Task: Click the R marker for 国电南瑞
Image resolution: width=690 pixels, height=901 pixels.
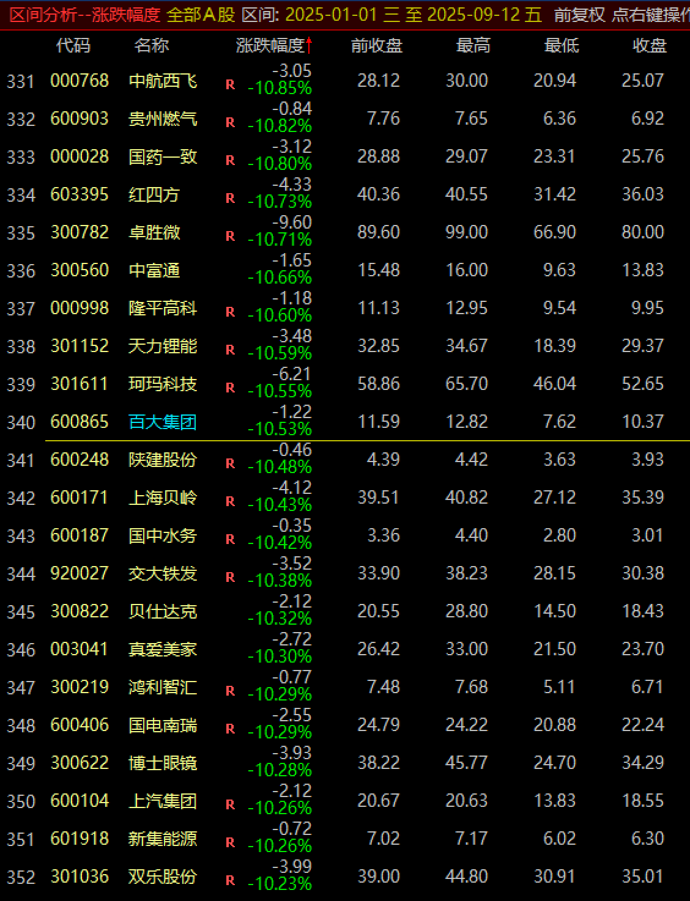Action: [x=230, y=729]
